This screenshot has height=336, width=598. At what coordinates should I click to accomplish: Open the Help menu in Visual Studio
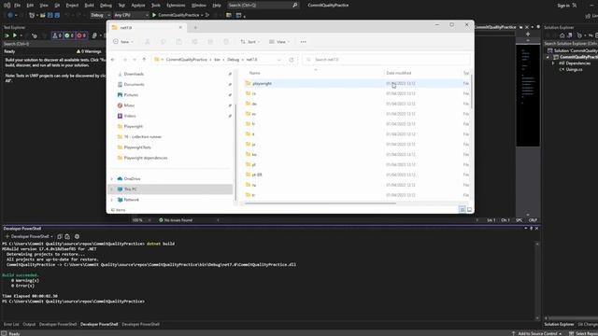217,6
